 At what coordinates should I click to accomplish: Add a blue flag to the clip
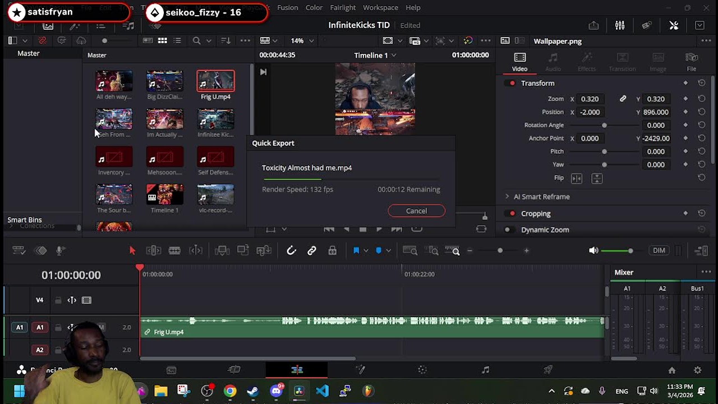coord(356,251)
